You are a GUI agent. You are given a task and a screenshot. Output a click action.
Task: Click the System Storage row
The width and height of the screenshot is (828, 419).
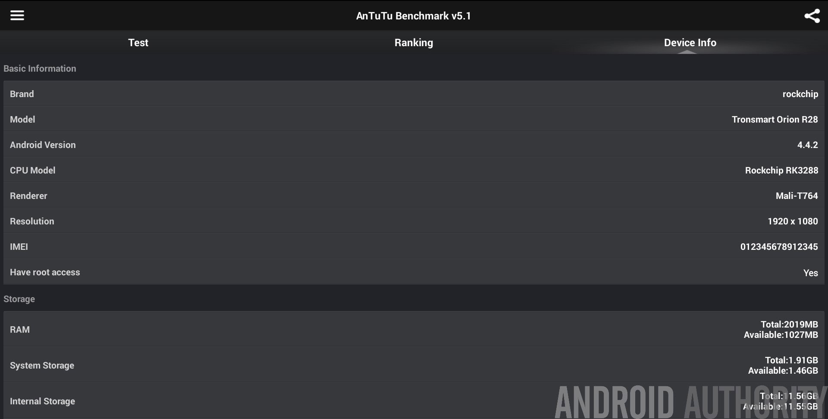(414, 365)
